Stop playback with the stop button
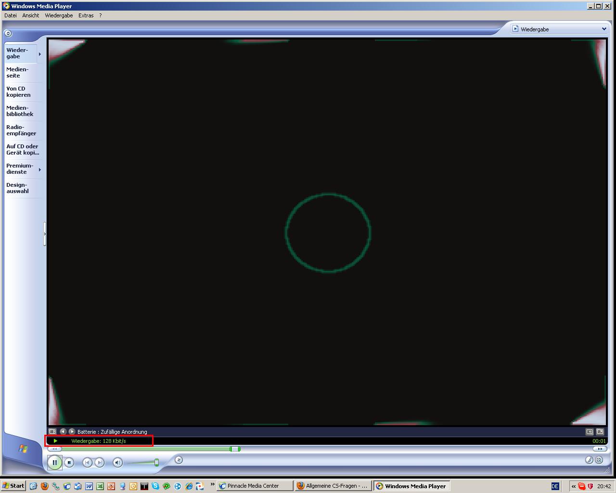Screen dimensions: 616x493 (x=69, y=463)
